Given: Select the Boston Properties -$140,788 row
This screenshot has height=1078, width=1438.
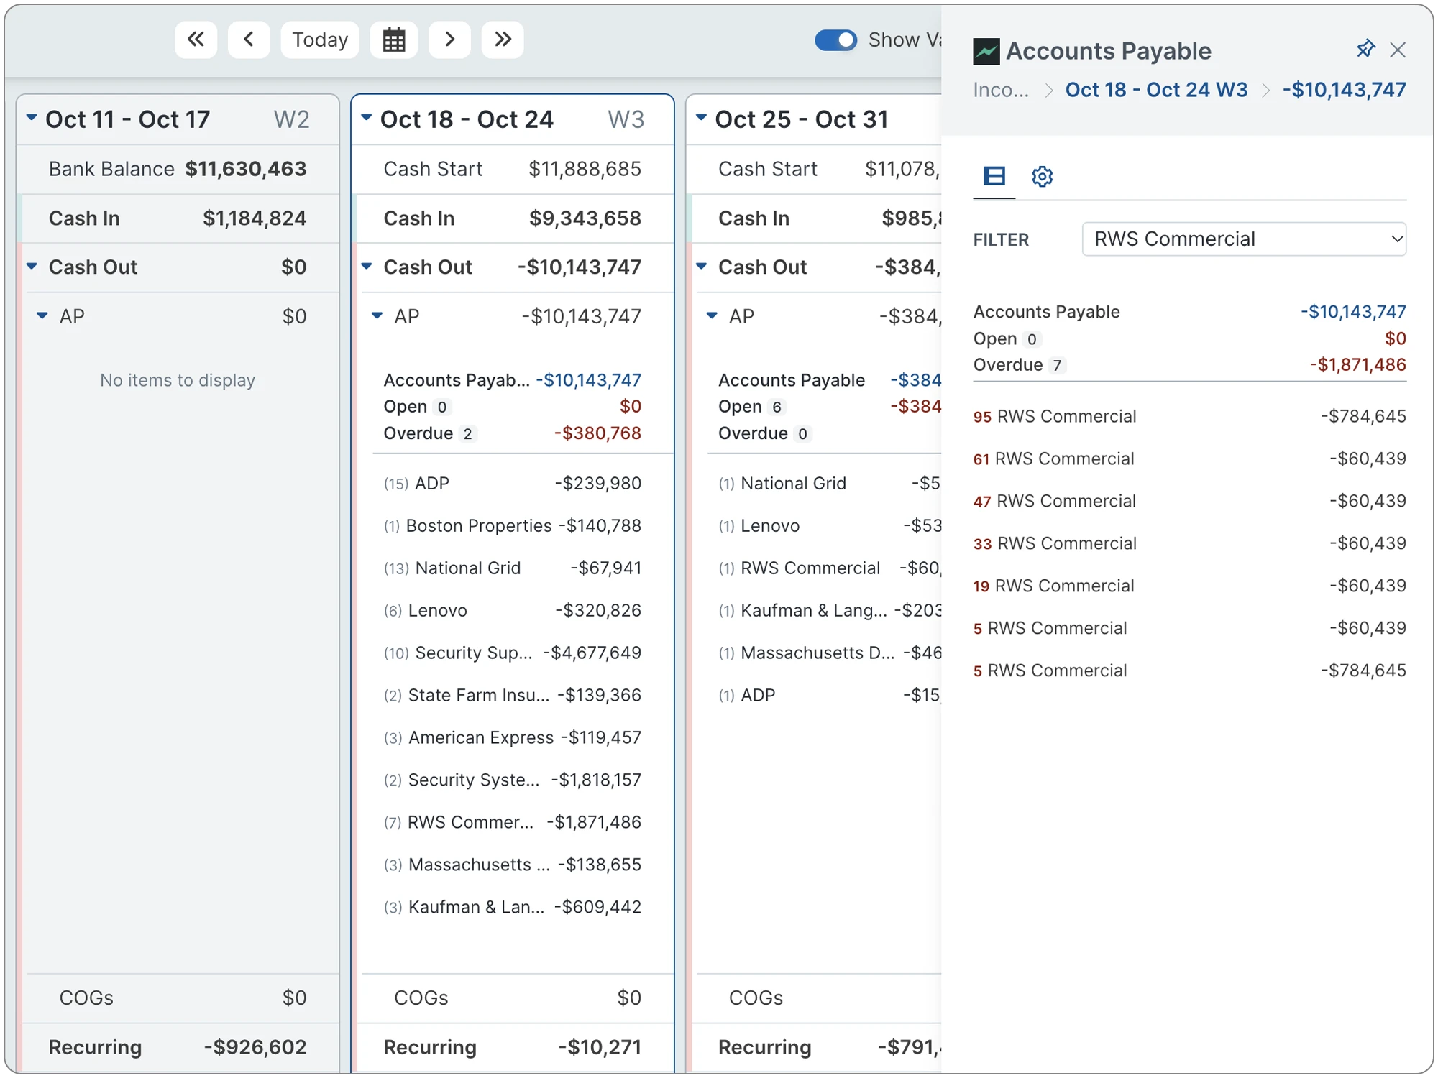Looking at the screenshot, I should click(513, 525).
